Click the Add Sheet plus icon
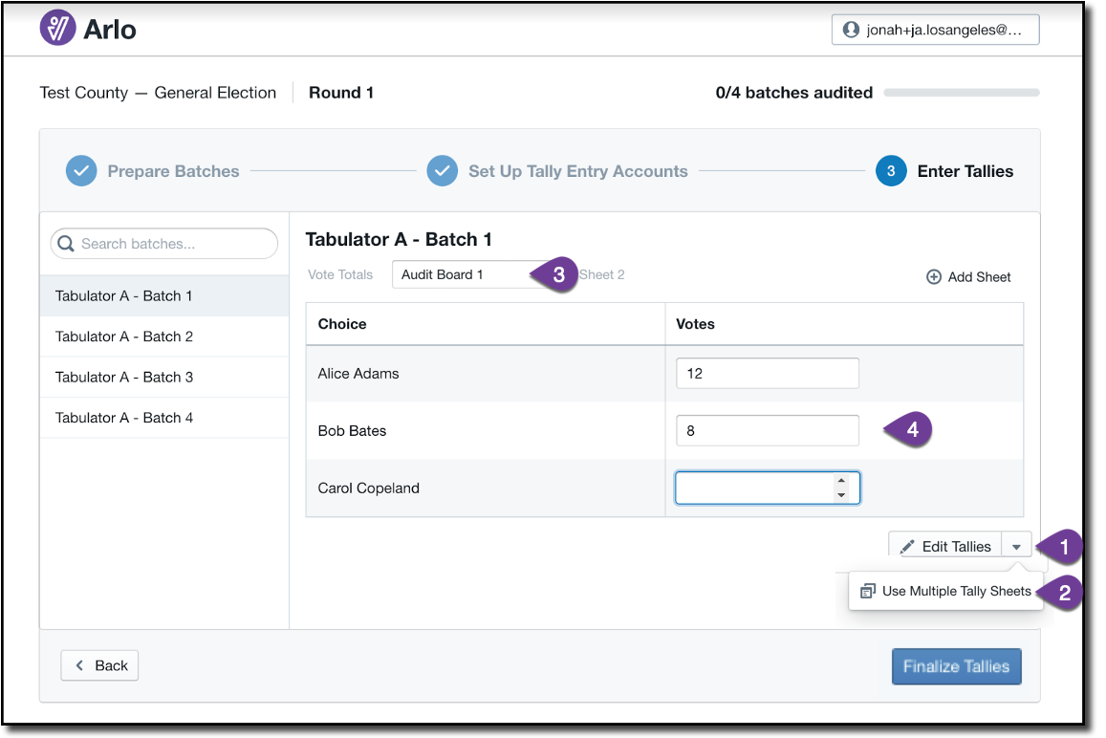 pyautogui.click(x=934, y=277)
